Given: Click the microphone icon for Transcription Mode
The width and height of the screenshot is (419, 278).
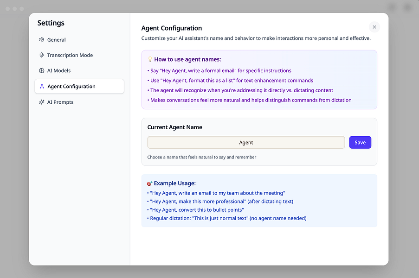Looking at the screenshot, I should 42,55.
